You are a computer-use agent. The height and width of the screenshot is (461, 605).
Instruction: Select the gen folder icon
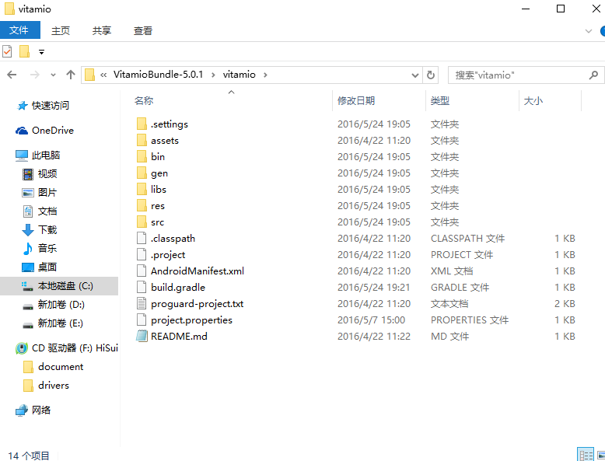click(x=142, y=173)
